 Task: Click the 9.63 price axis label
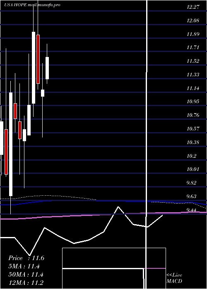[x=191, y=197]
